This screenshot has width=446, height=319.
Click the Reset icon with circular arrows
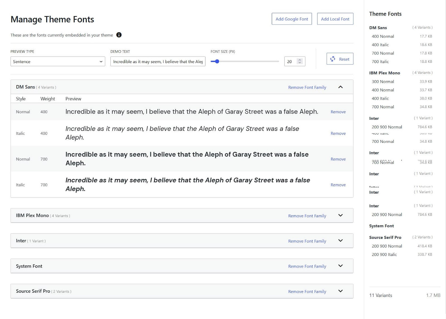pos(333,59)
